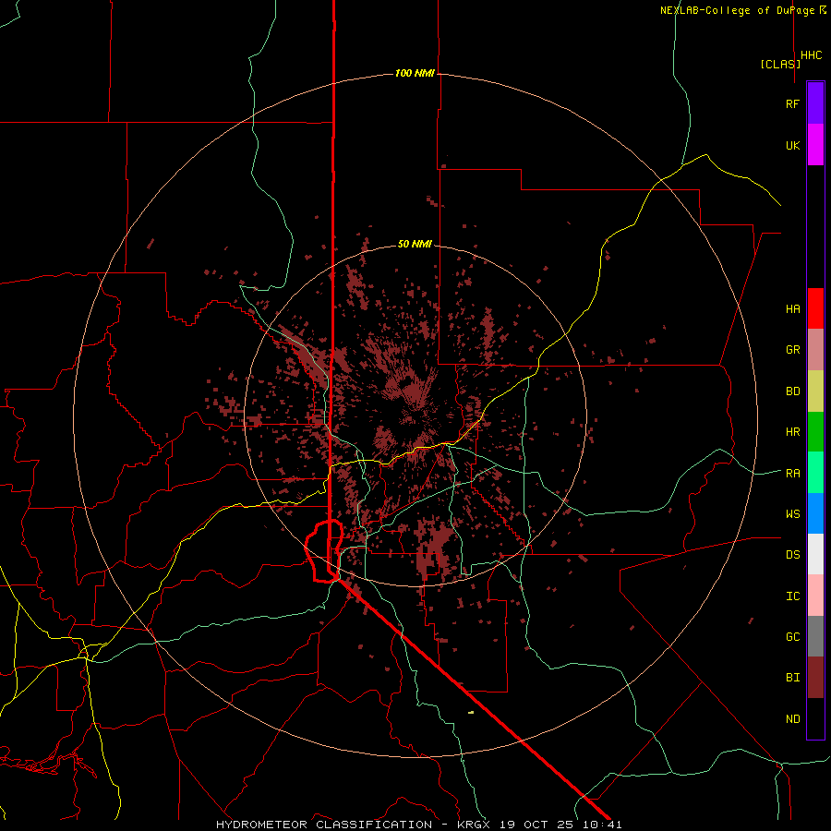Click the UK magenta legend color block
The height and width of the screenshot is (831, 831).
point(815,145)
